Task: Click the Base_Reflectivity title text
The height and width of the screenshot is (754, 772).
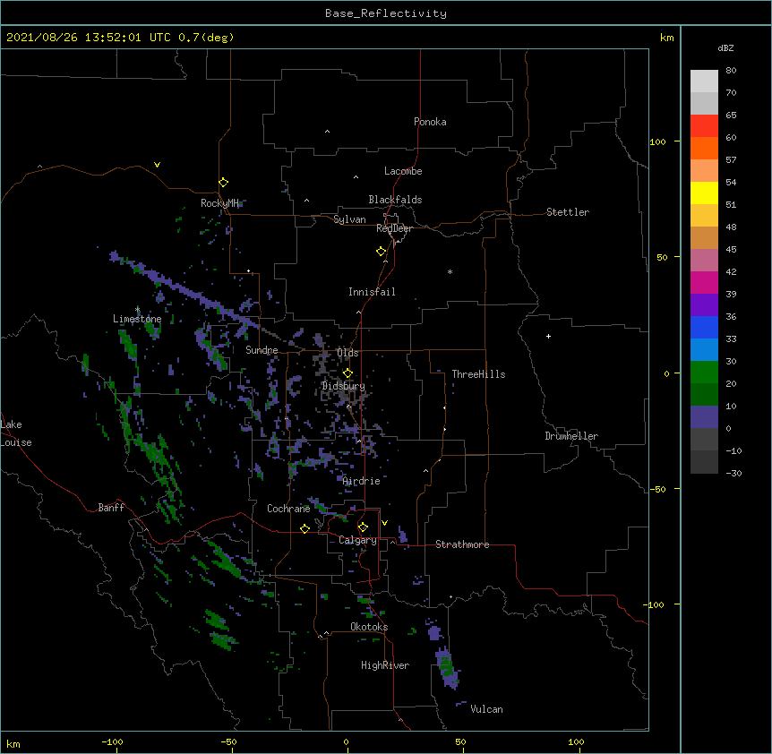Action: tap(386, 13)
